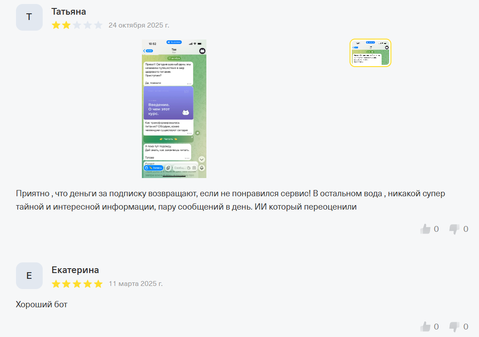This screenshot has width=479, height=337.
Task: Open Екатерина's avatar with letter E
Action: click(29, 276)
